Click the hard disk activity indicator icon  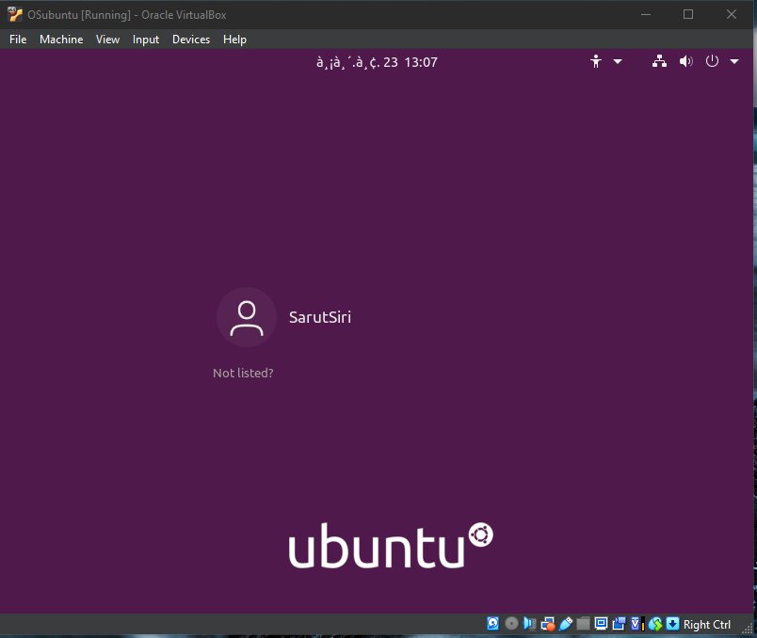[492, 624]
